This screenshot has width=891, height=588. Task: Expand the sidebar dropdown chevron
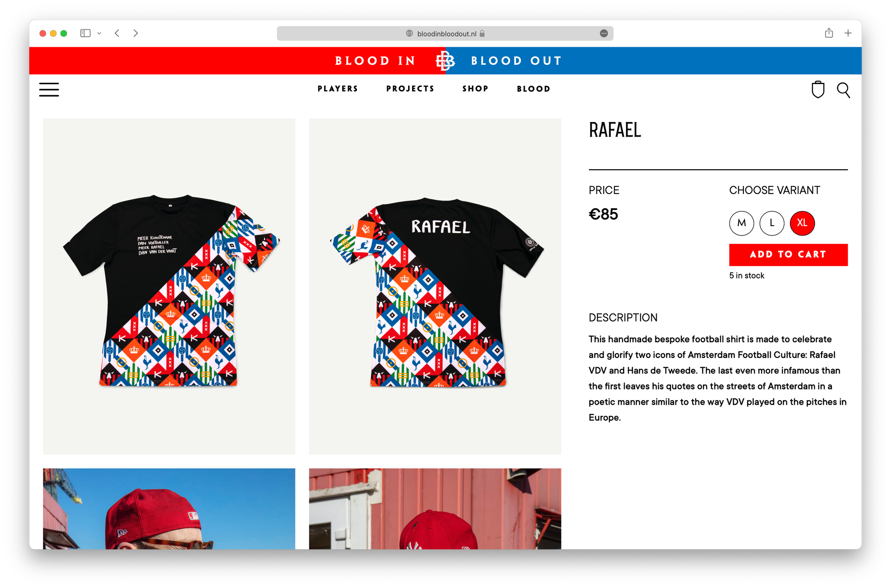(x=99, y=33)
